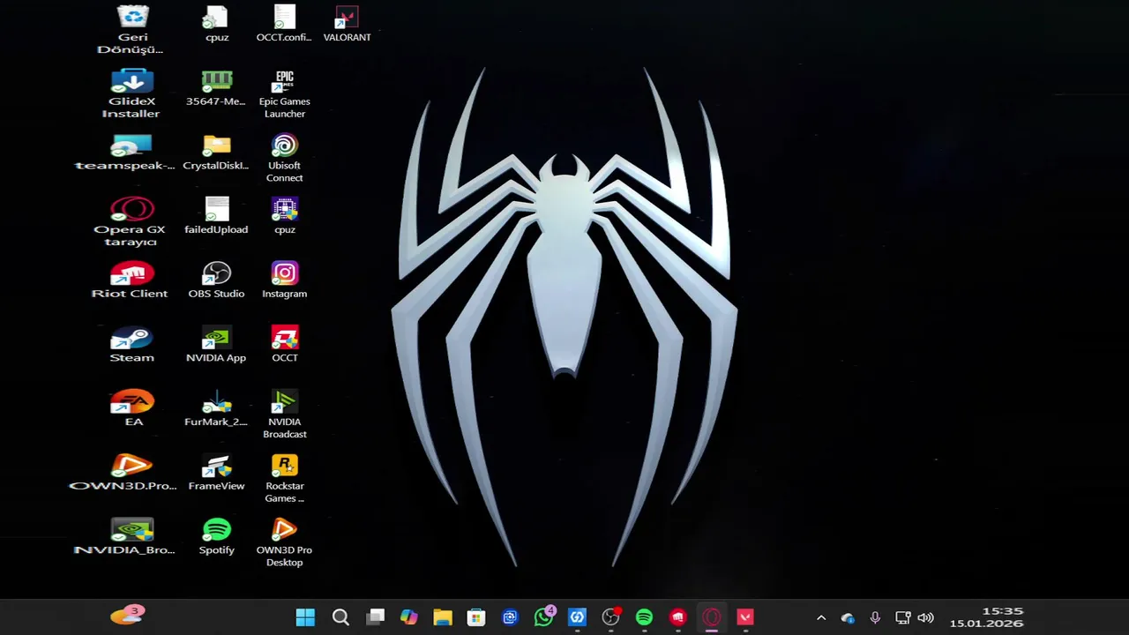This screenshot has width=1129, height=635.
Task: Select the Ubisoft Connect shortcut
Action: point(284,158)
